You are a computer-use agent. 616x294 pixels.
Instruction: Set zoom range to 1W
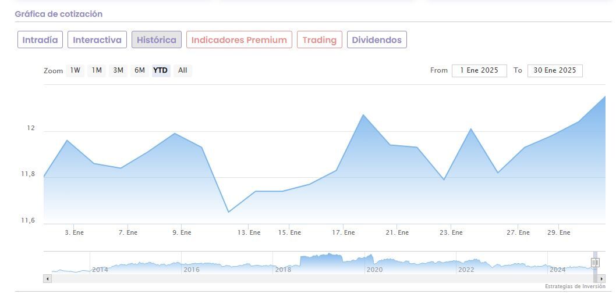(x=75, y=70)
